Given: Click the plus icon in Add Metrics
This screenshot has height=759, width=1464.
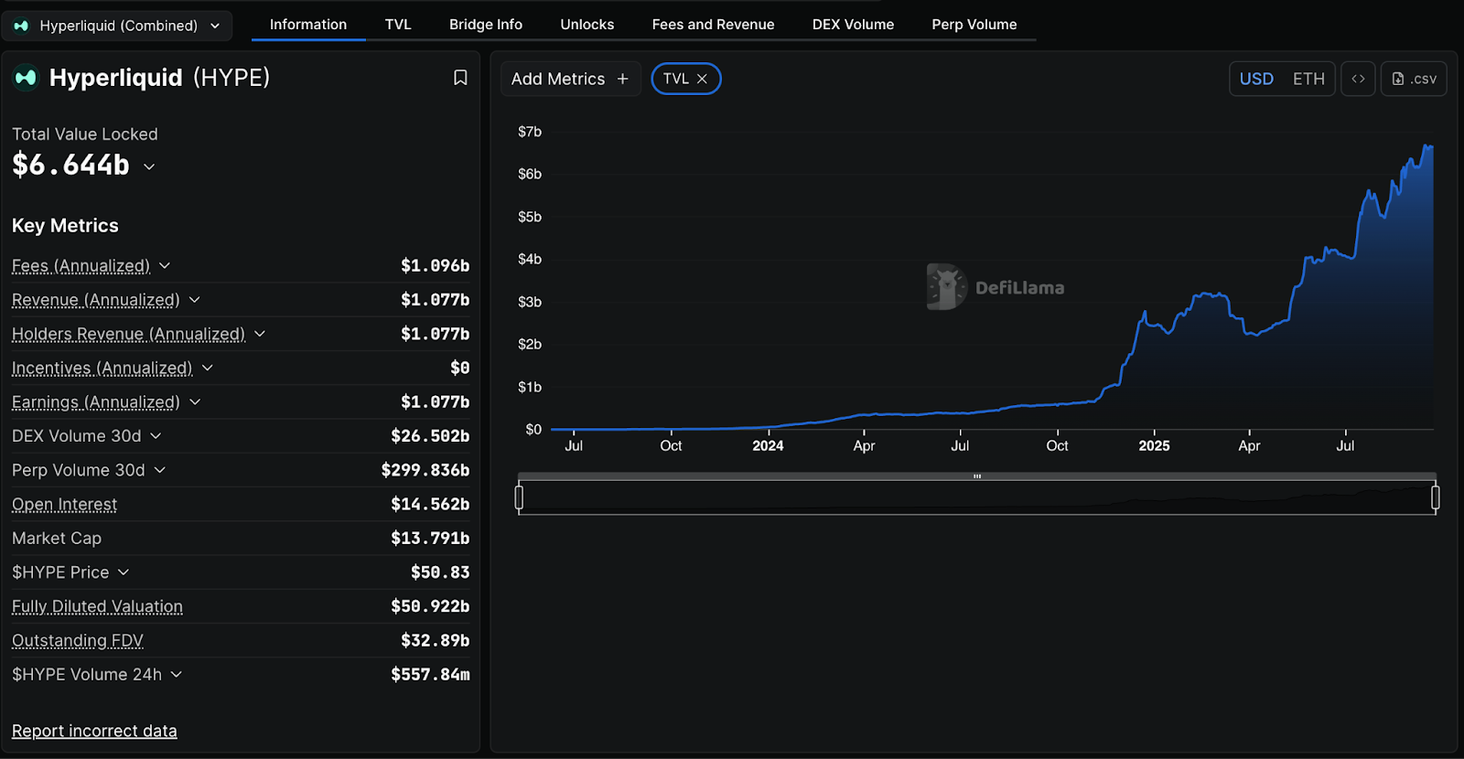Looking at the screenshot, I should pos(623,79).
